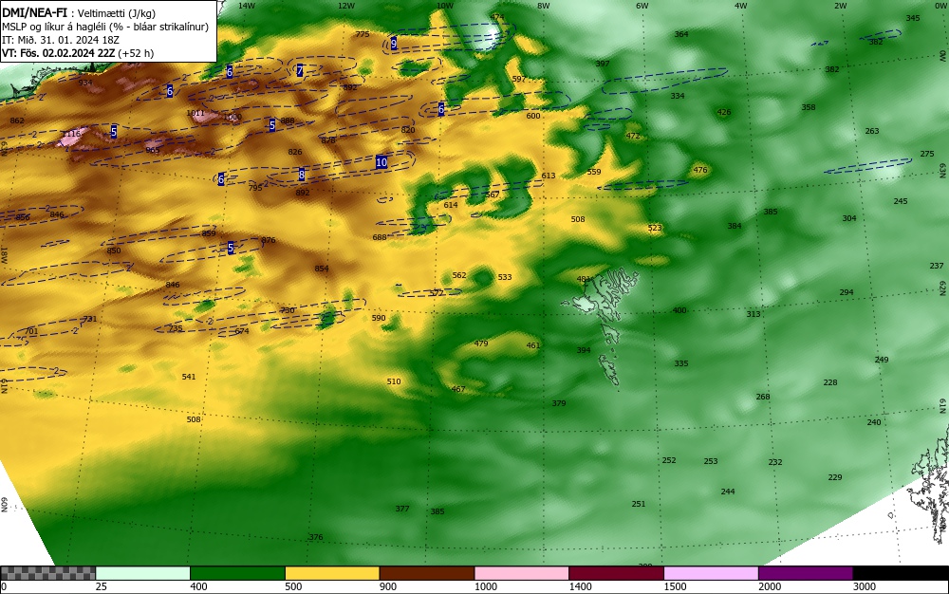Select the legend scale label 3000
Viewport: 949px width, 594px height.
(x=865, y=586)
